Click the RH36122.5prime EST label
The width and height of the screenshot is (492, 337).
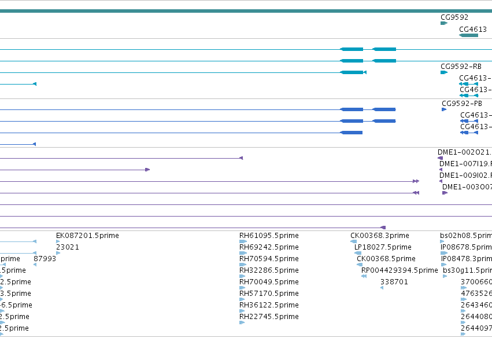(269, 305)
